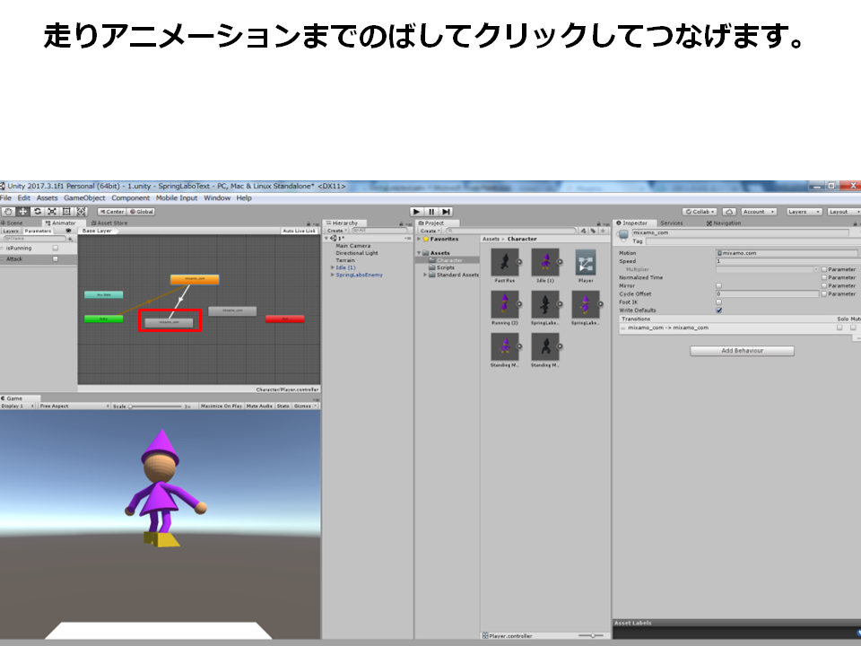Image resolution: width=861 pixels, height=646 pixels.
Task: Switch to the Services tab
Action: 672,223
